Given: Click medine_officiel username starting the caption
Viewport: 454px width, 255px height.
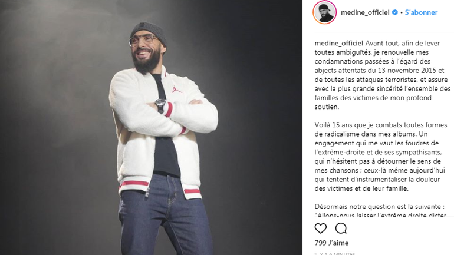Looking at the screenshot, I should [339, 44].
